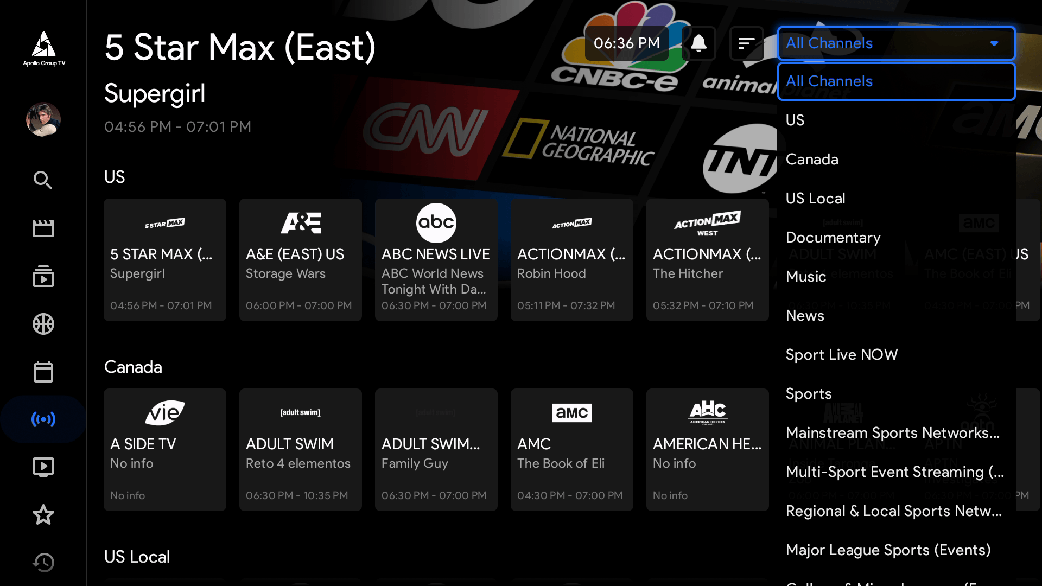
Task: Select the Live TV broadcast icon
Action: [x=43, y=419]
